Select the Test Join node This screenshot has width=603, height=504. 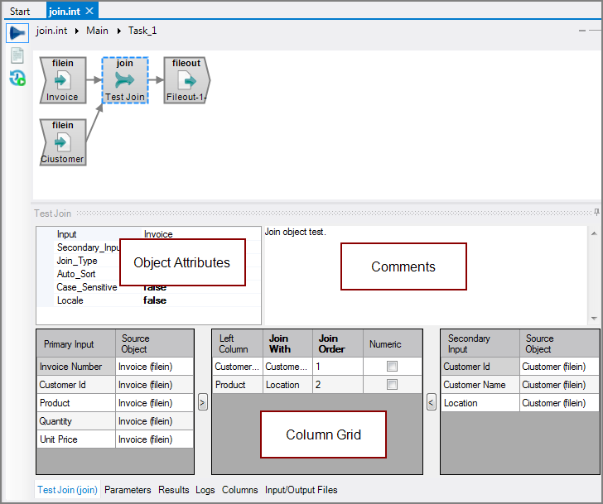125,81
